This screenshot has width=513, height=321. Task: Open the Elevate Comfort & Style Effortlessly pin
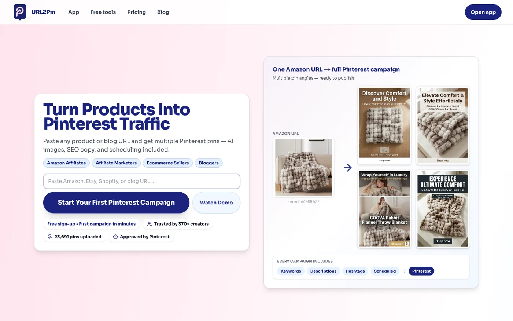(x=443, y=125)
